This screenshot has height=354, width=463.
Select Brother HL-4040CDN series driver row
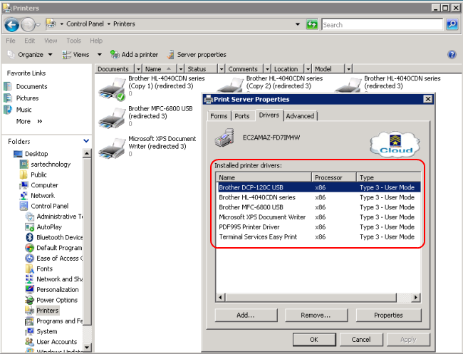coord(318,197)
